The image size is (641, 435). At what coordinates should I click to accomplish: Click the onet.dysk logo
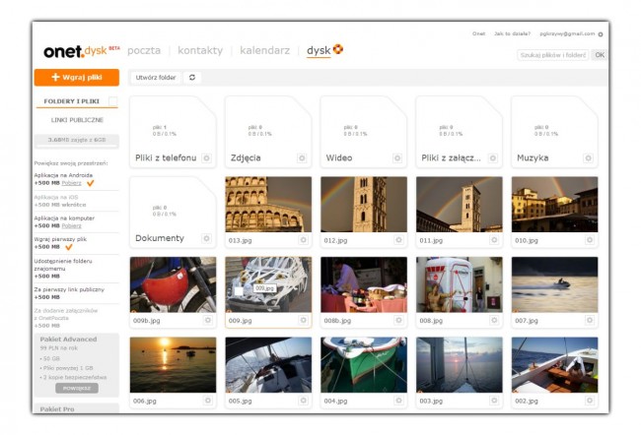point(81,51)
